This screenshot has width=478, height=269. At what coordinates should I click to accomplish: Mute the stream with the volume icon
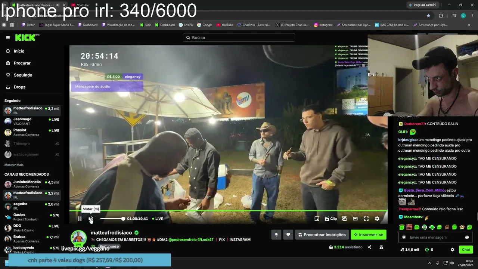pyautogui.click(x=91, y=219)
